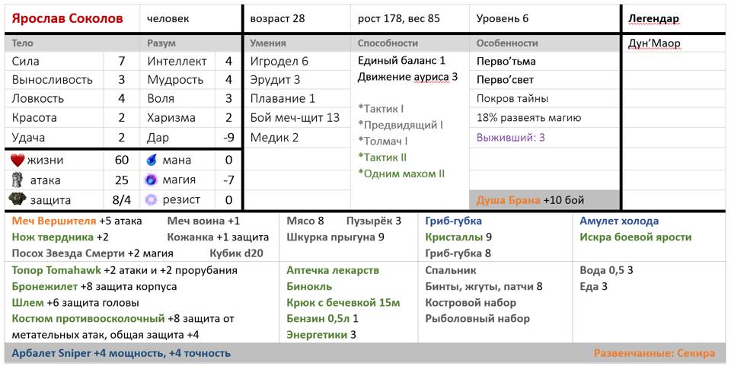Select the Легендар header cell
The image size is (731, 366).
coord(653,18)
